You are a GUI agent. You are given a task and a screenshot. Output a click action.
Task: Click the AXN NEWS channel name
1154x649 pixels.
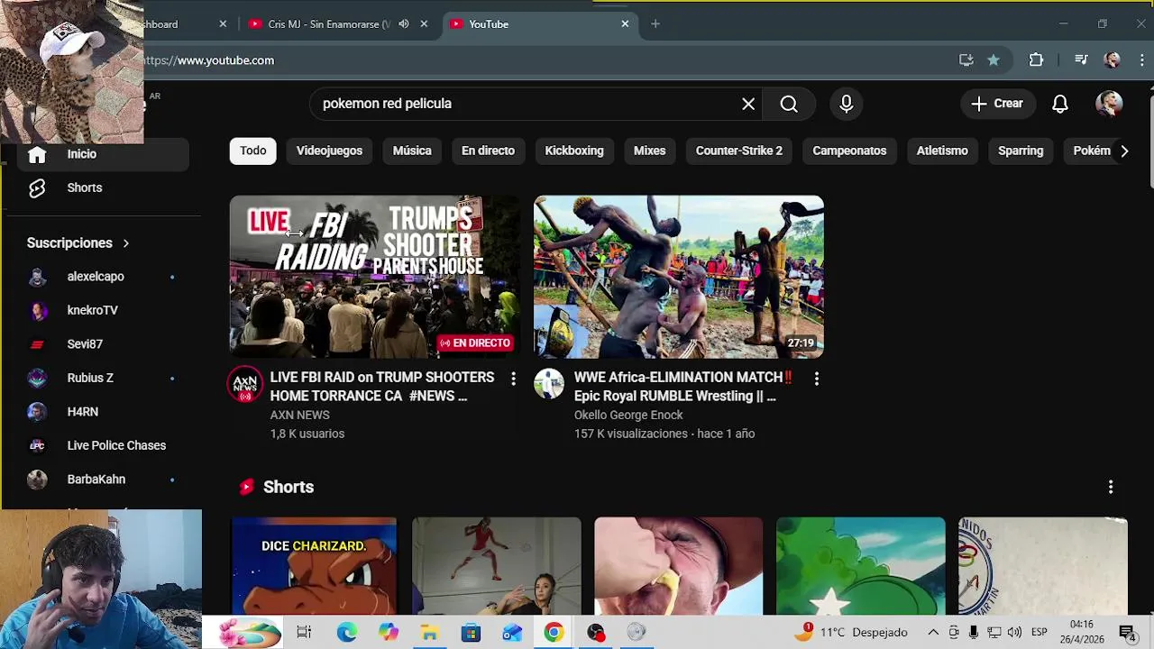point(299,416)
